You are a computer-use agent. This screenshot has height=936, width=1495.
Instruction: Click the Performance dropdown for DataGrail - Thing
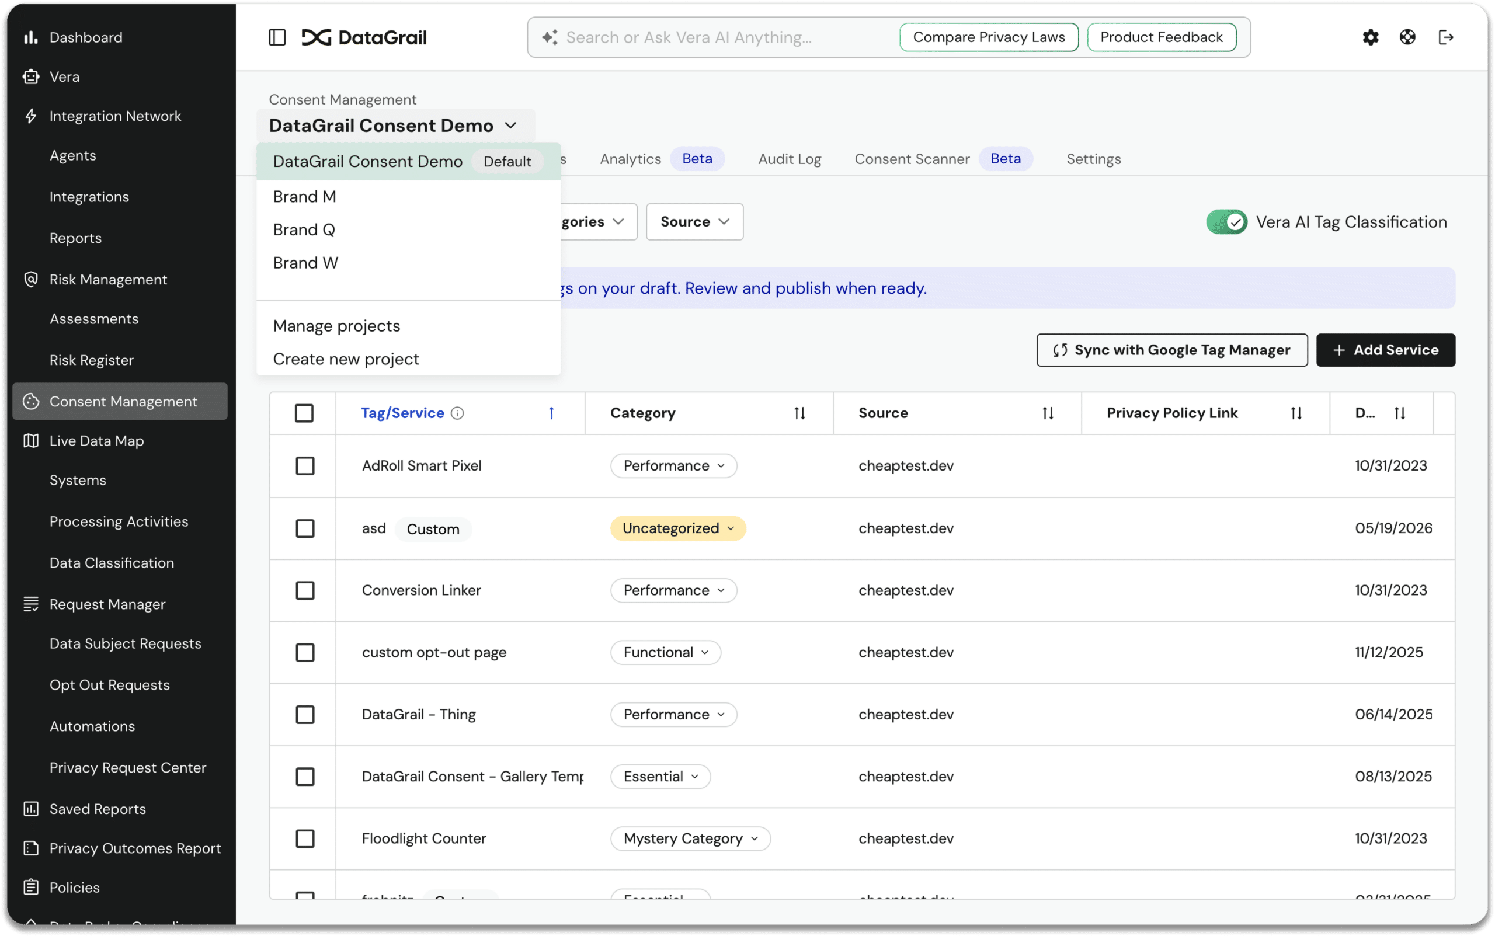[673, 714]
